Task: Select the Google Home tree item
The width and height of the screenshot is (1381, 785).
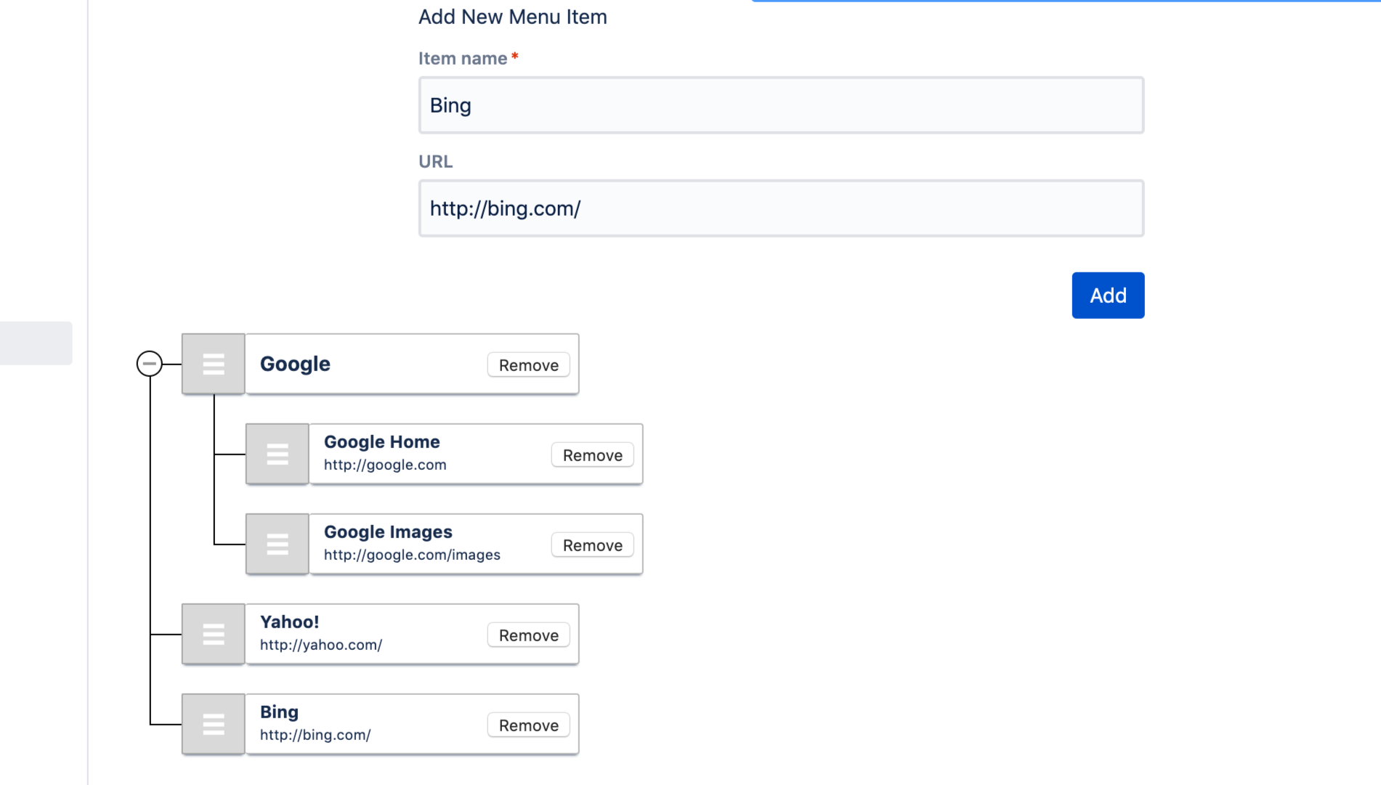Action: 382,442
